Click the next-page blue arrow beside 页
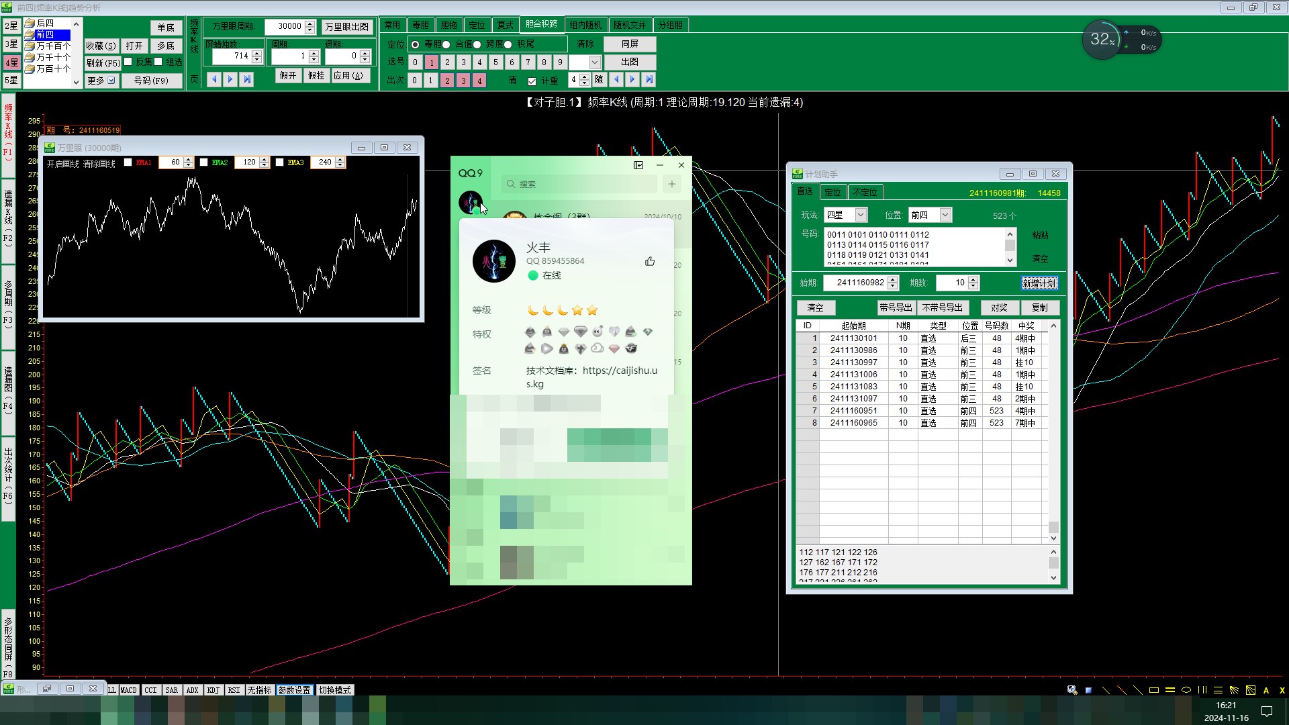 point(230,79)
